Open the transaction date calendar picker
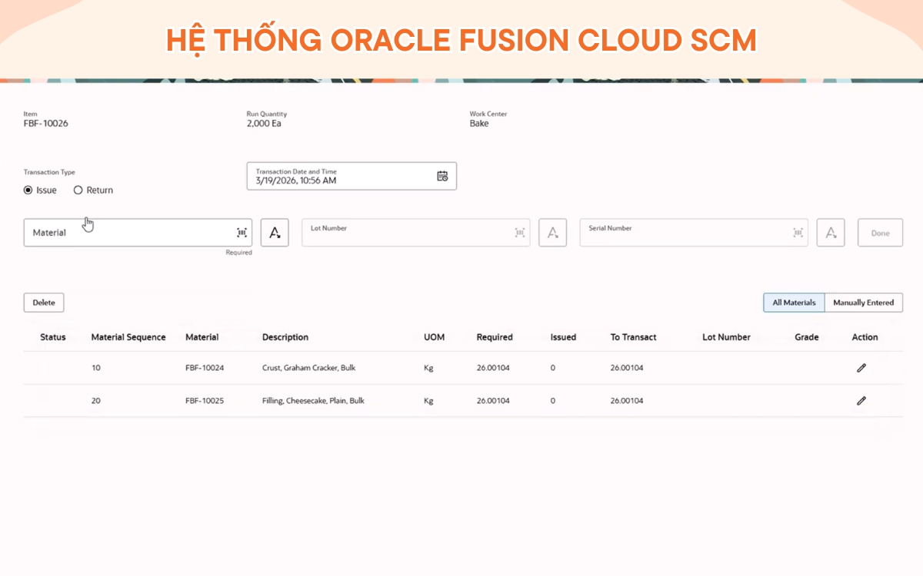923x576 pixels. 442,176
